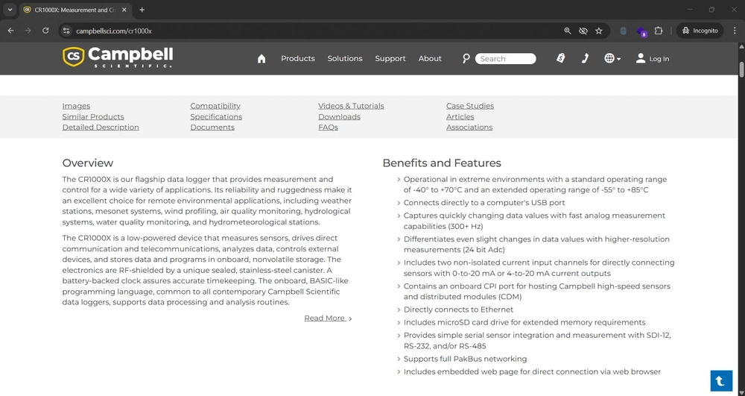Jump to the Images section link

point(76,106)
